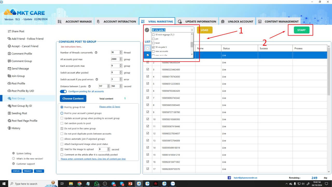This screenshot has width=332, height=187.
Task: Increase 'Number of threads concurrently' value
Action: pos(121,51)
